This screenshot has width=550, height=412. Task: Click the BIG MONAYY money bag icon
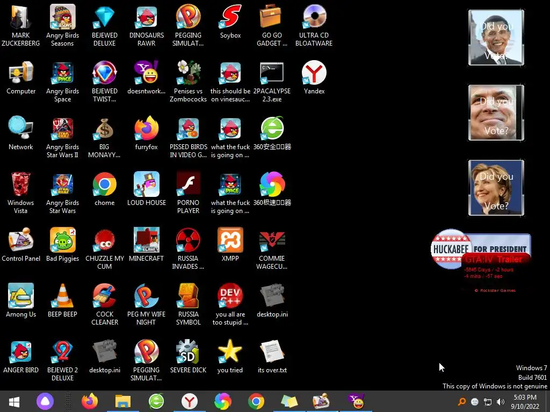(x=104, y=137)
